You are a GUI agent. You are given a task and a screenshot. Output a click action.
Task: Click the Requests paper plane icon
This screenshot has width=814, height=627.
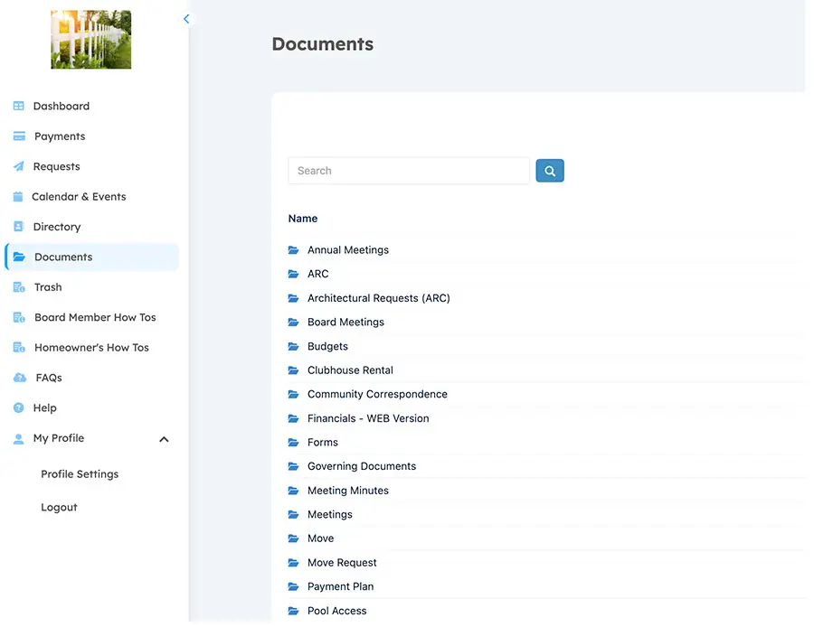click(19, 166)
